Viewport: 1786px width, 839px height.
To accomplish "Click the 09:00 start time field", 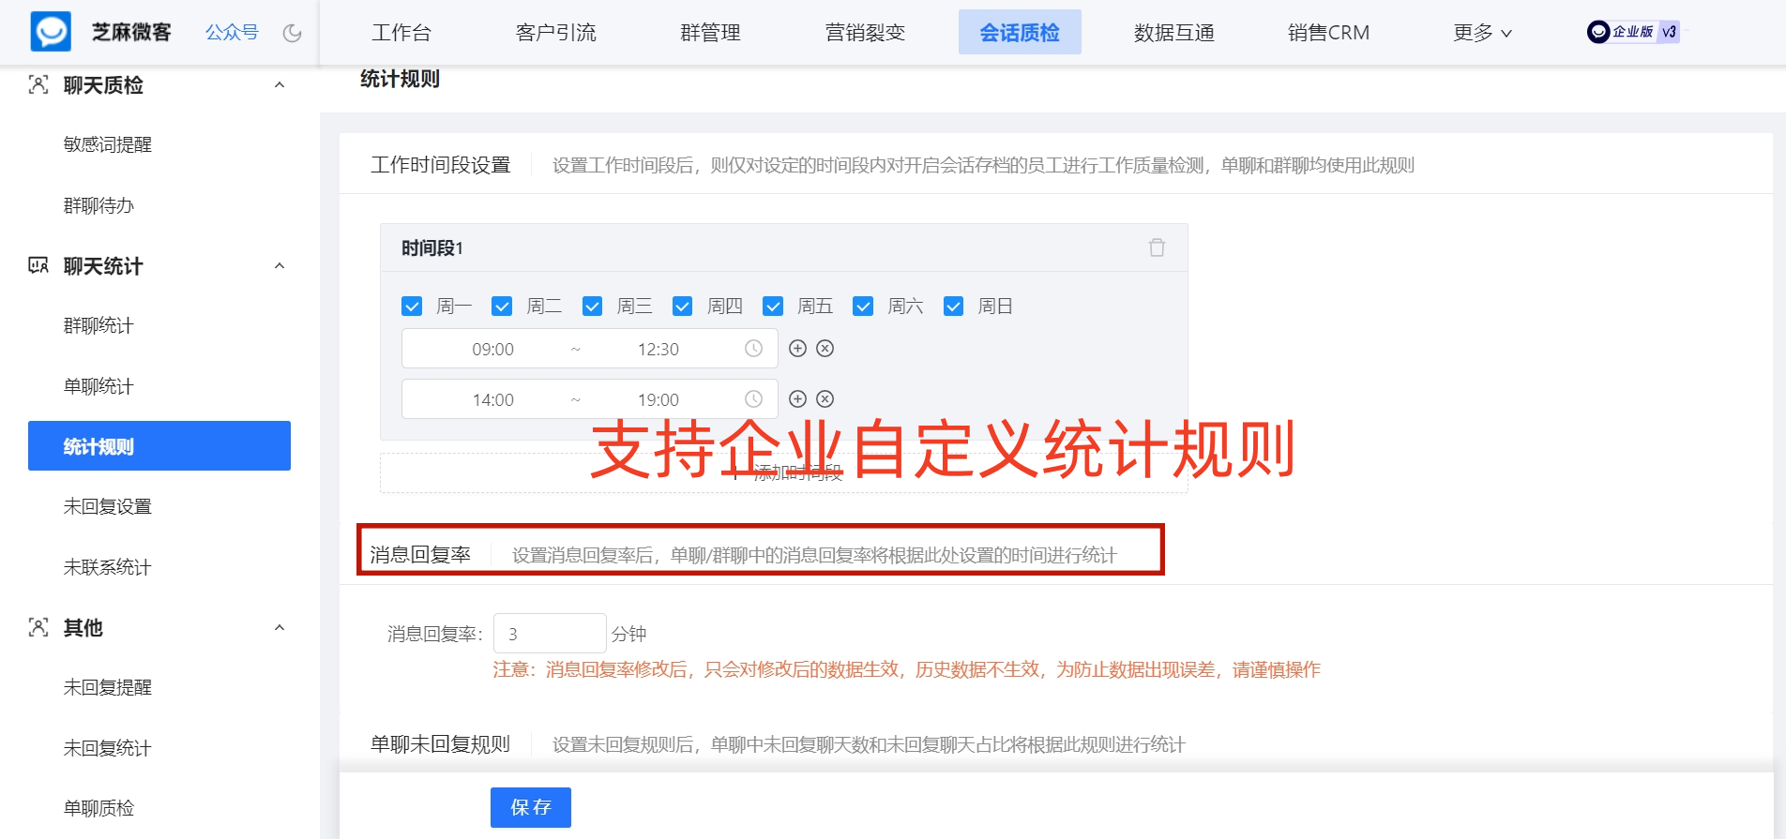I will [492, 349].
